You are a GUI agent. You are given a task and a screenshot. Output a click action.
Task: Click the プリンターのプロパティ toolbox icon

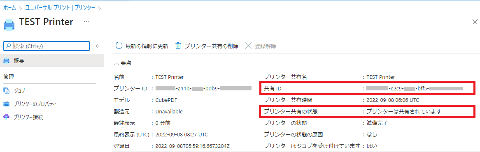coord(7,104)
